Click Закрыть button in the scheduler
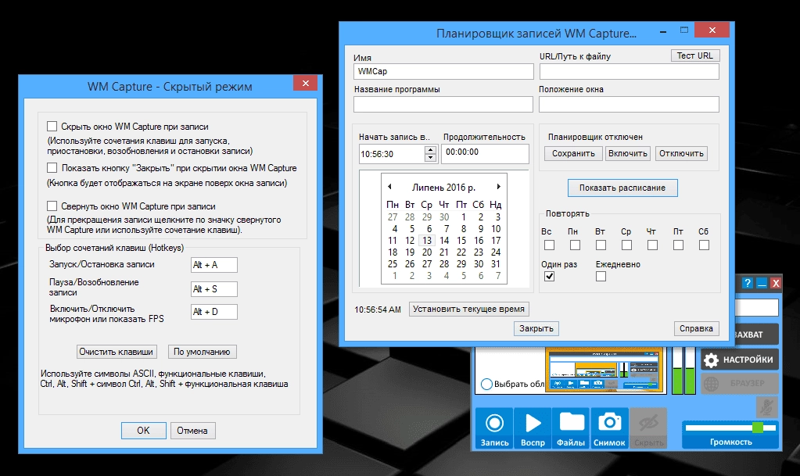Viewport: 800px width, 476px height. pyautogui.click(x=536, y=328)
